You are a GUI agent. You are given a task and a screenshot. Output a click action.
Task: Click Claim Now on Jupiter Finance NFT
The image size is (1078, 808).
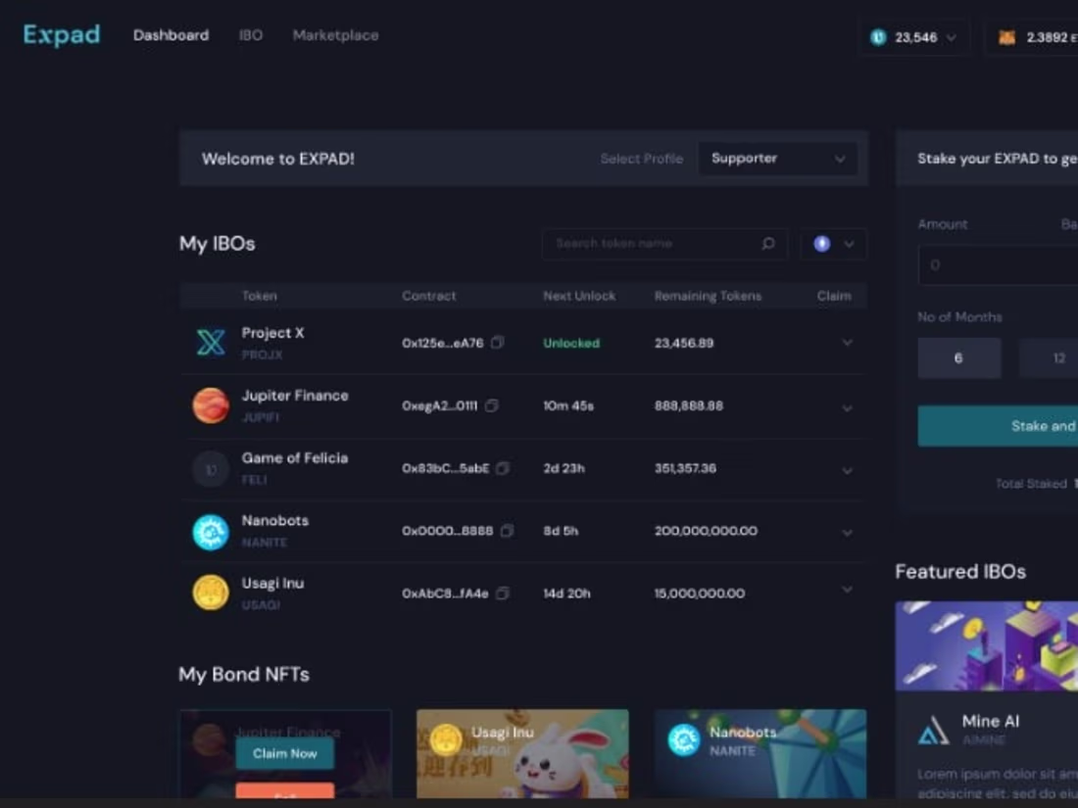(284, 754)
